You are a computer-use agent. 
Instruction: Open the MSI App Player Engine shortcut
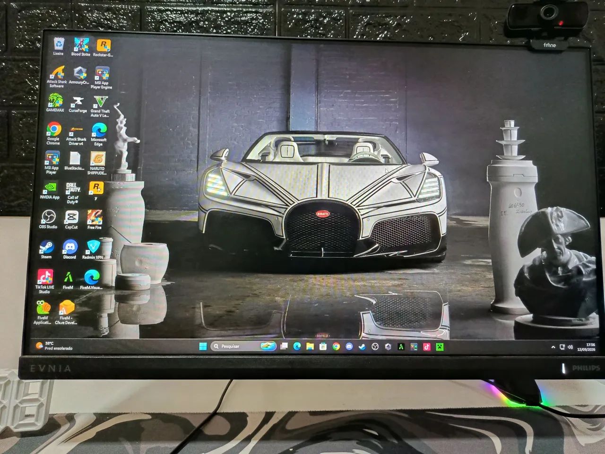tap(102, 78)
